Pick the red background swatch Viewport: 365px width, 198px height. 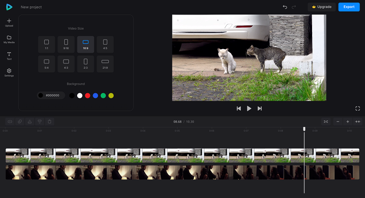point(88,96)
